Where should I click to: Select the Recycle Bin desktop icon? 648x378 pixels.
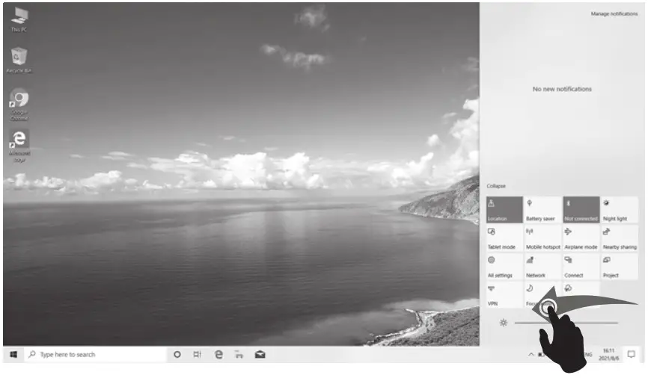pos(19,61)
